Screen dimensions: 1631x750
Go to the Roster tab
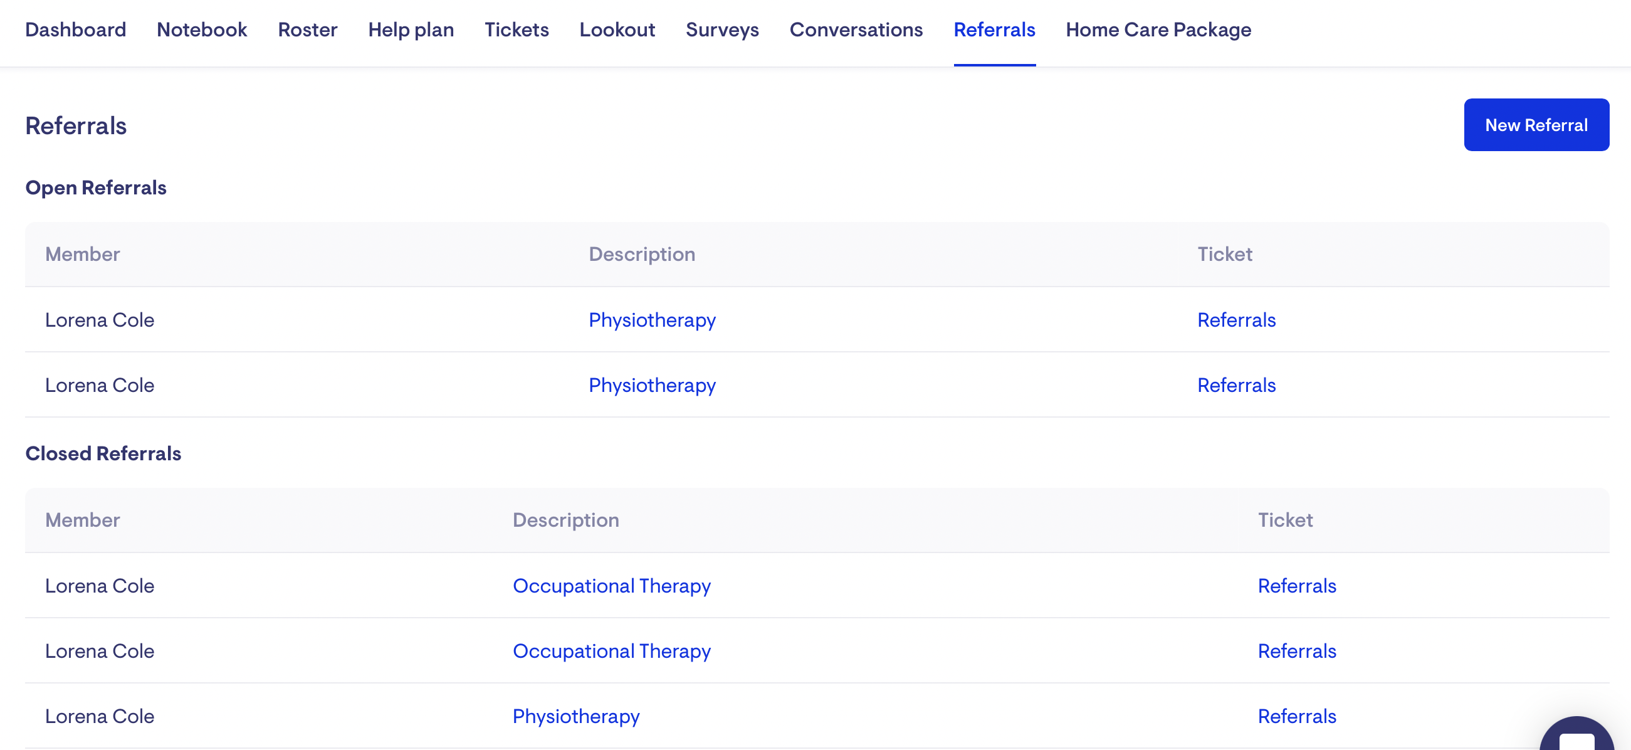click(308, 29)
